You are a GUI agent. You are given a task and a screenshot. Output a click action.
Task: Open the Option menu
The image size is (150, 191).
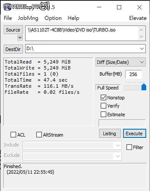[x=53, y=18]
